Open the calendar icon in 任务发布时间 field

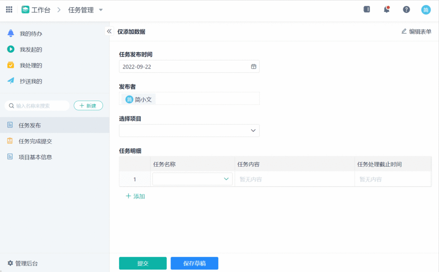pyautogui.click(x=253, y=66)
